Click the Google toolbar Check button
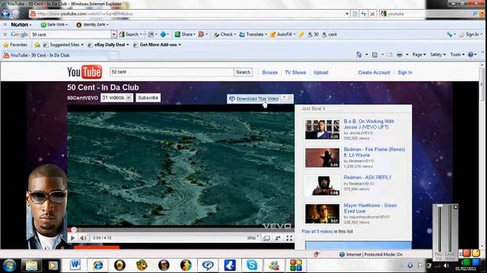The width and height of the screenshot is (487, 273). (224, 34)
